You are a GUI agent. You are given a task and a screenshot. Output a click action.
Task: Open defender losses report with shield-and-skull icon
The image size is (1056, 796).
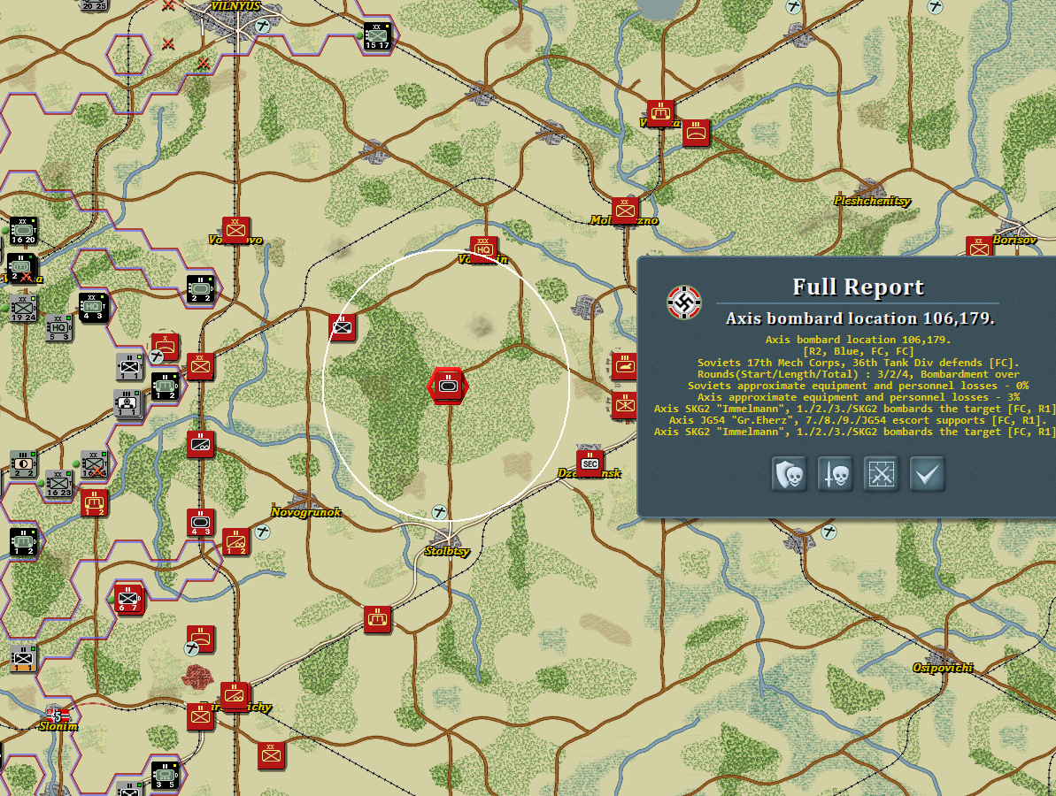point(790,474)
